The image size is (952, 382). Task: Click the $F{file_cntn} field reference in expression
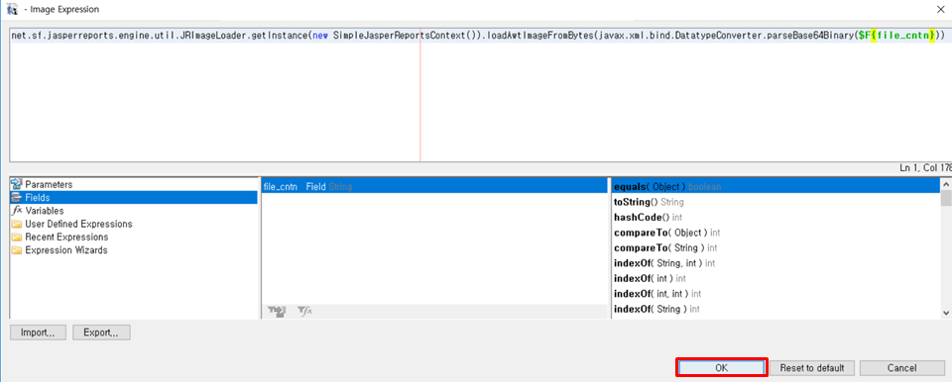[895, 36]
